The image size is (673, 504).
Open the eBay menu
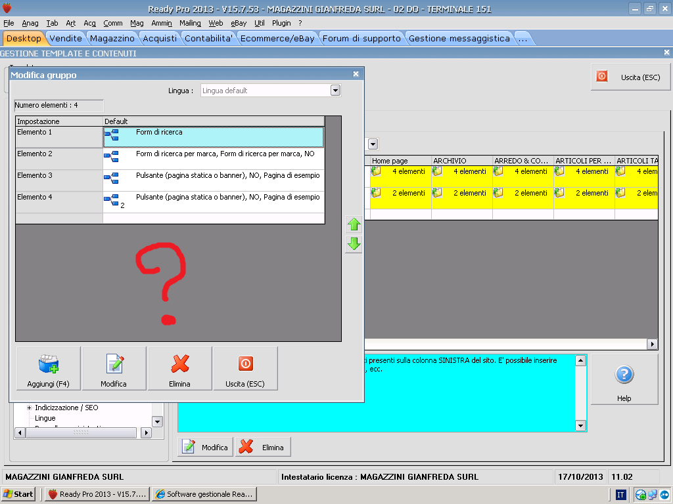(239, 23)
